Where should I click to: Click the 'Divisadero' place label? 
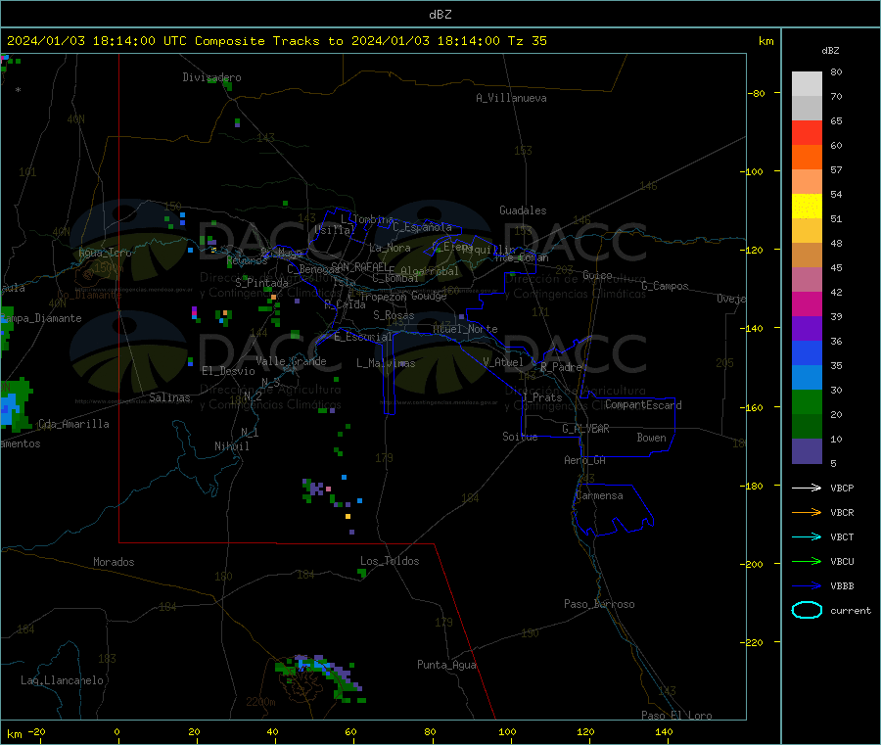(211, 77)
